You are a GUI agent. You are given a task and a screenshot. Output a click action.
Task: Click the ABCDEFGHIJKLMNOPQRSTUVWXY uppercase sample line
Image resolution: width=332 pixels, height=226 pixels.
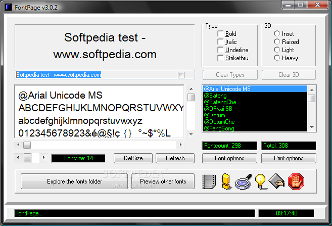click(x=101, y=108)
